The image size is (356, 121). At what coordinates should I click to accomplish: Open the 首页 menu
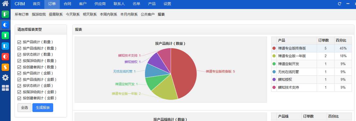(37, 4)
